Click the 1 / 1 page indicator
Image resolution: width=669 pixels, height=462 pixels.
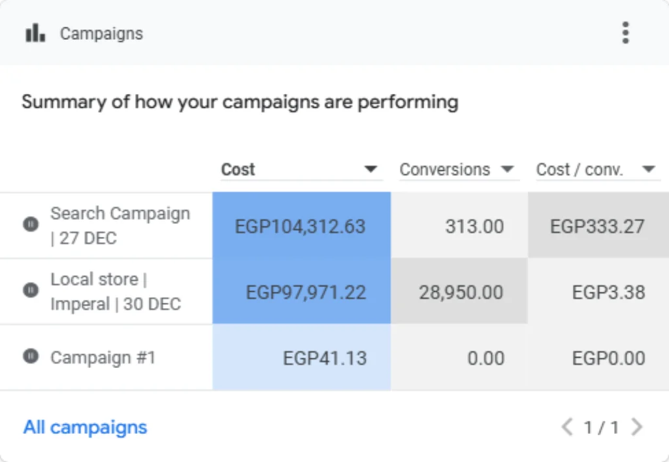(x=602, y=427)
